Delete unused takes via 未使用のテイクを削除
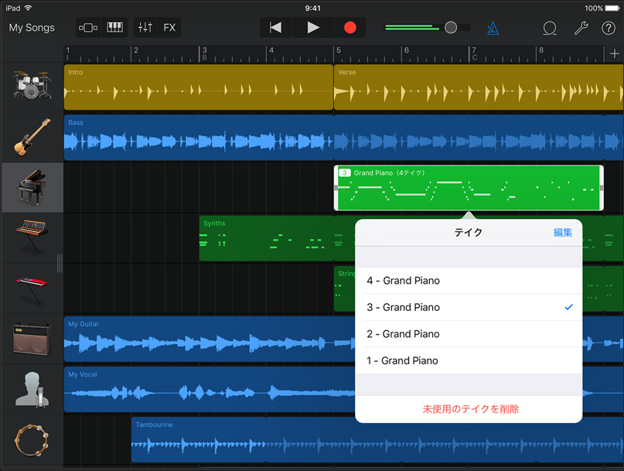Viewport: 624px width, 471px height. 471,409
